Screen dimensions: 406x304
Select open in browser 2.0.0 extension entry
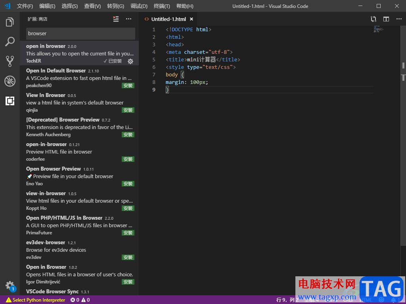tap(79, 53)
